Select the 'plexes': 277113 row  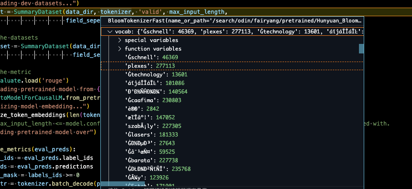[x=232, y=66]
